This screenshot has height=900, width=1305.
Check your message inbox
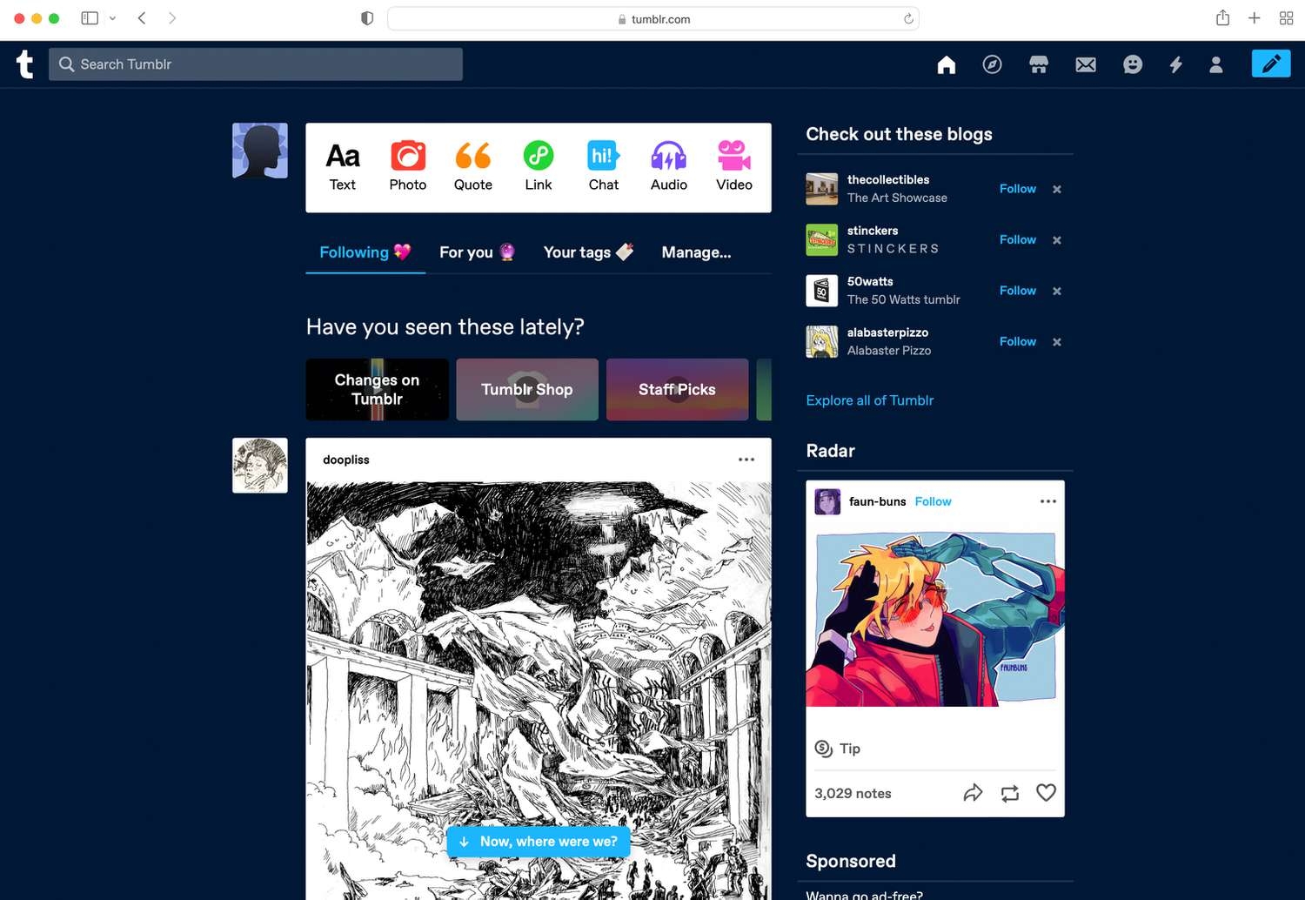[1085, 64]
